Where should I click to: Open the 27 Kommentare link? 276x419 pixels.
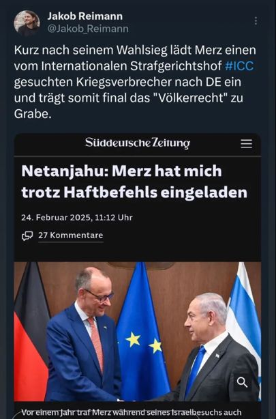[70, 235]
